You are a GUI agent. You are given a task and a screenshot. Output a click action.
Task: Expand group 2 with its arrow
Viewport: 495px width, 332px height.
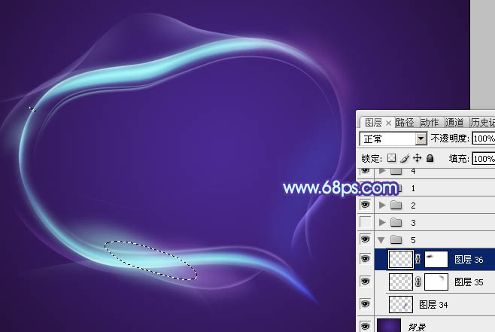(382, 205)
